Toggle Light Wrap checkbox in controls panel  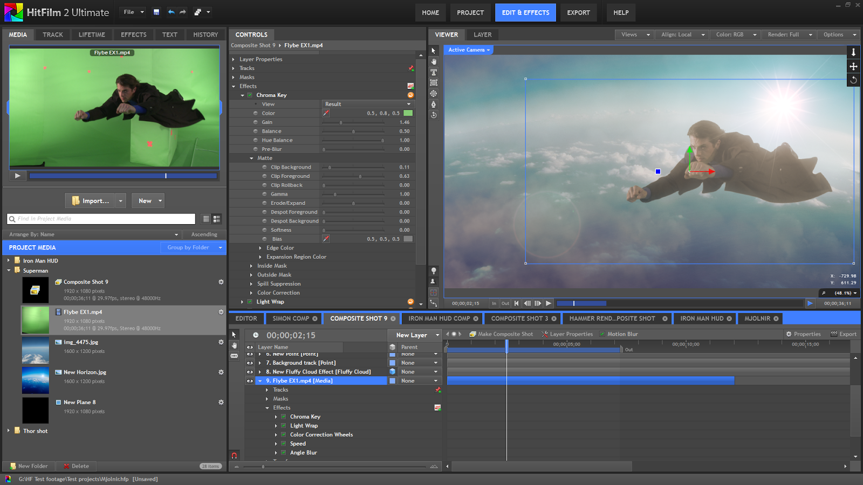250,302
